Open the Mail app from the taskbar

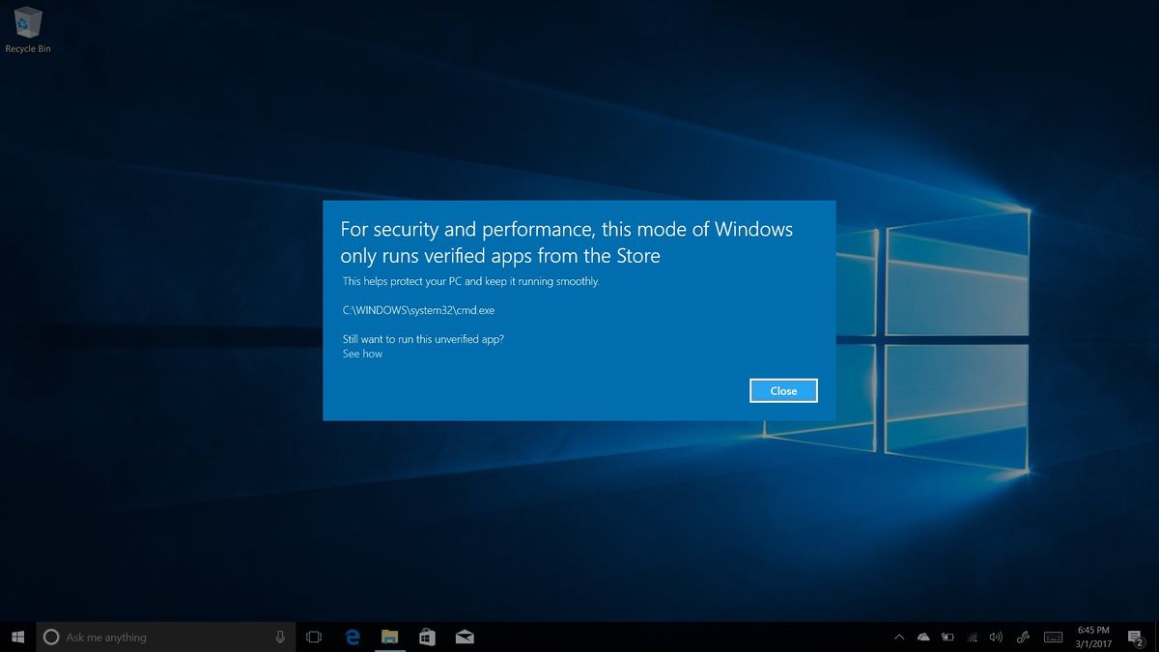coord(464,637)
